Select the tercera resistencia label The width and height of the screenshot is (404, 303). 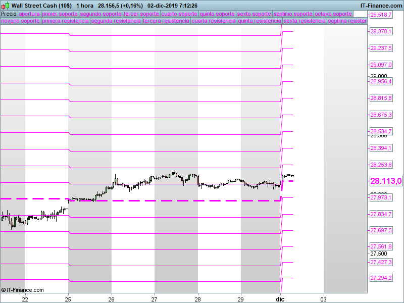(x=166, y=21)
